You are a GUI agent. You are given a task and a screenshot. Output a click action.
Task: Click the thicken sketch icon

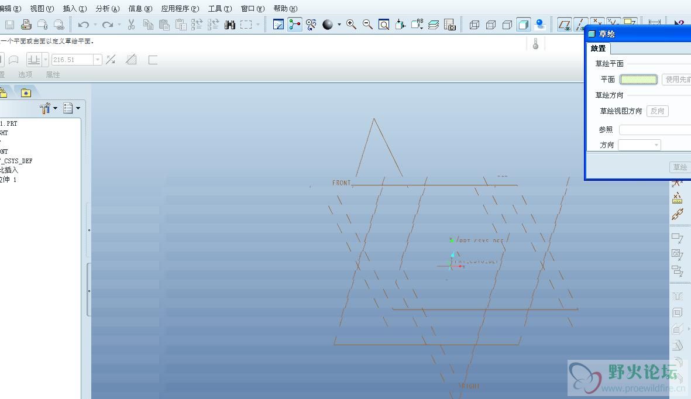pyautogui.click(x=153, y=60)
